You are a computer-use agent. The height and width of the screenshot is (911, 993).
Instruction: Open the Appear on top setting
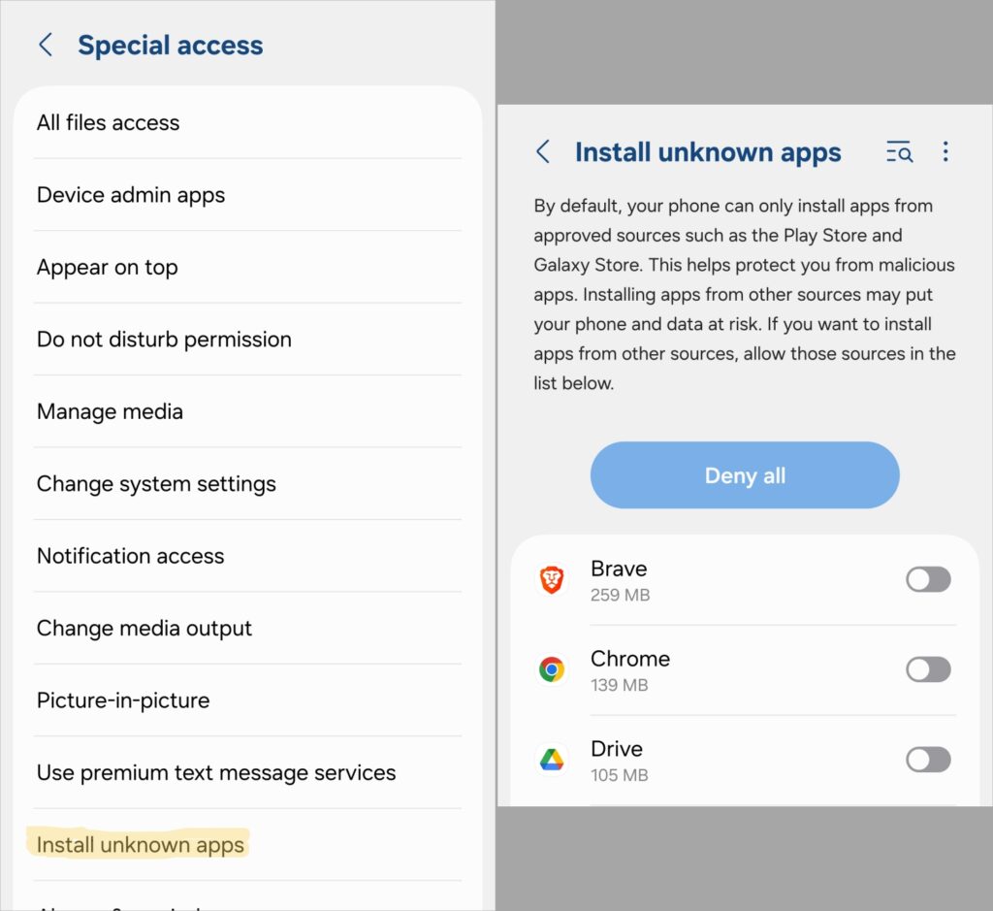coord(107,267)
